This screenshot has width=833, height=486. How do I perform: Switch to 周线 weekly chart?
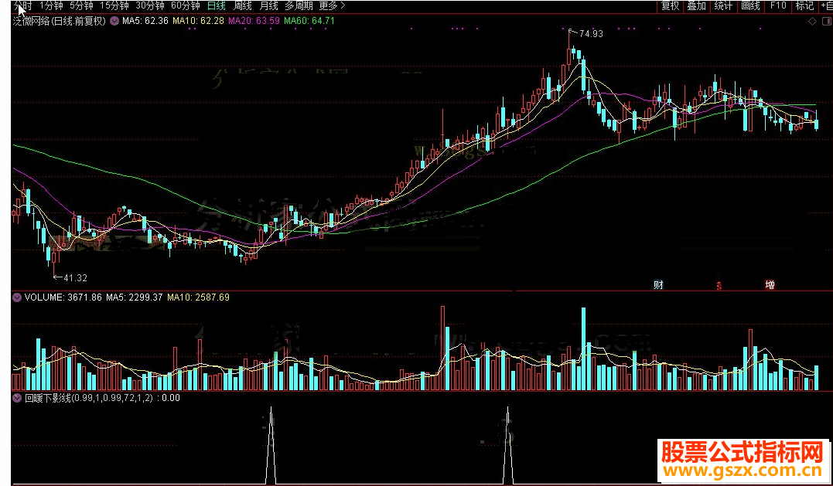point(242,6)
